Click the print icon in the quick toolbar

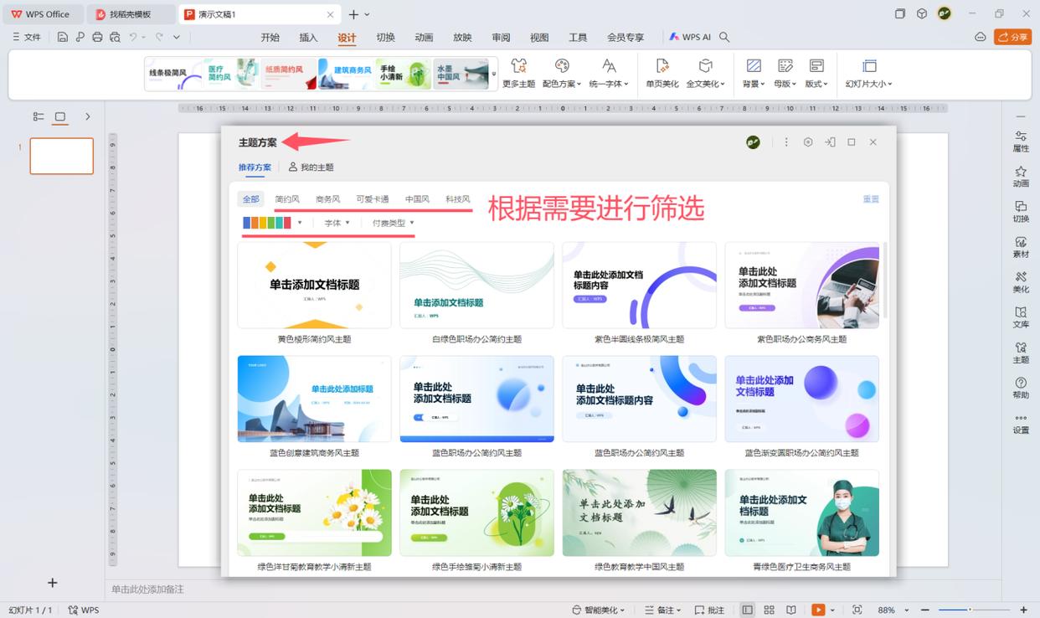pyautogui.click(x=97, y=37)
